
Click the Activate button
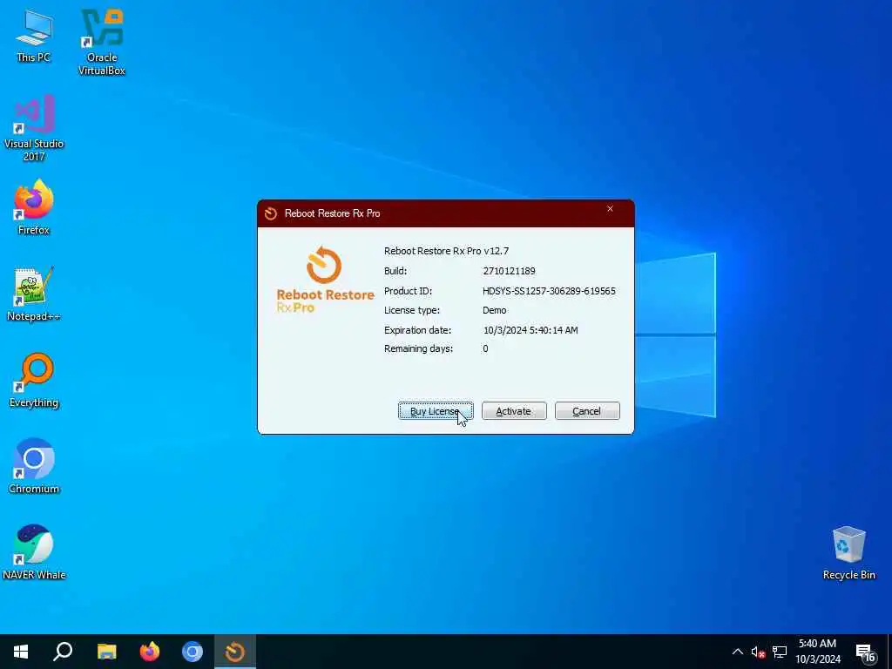pyautogui.click(x=514, y=411)
